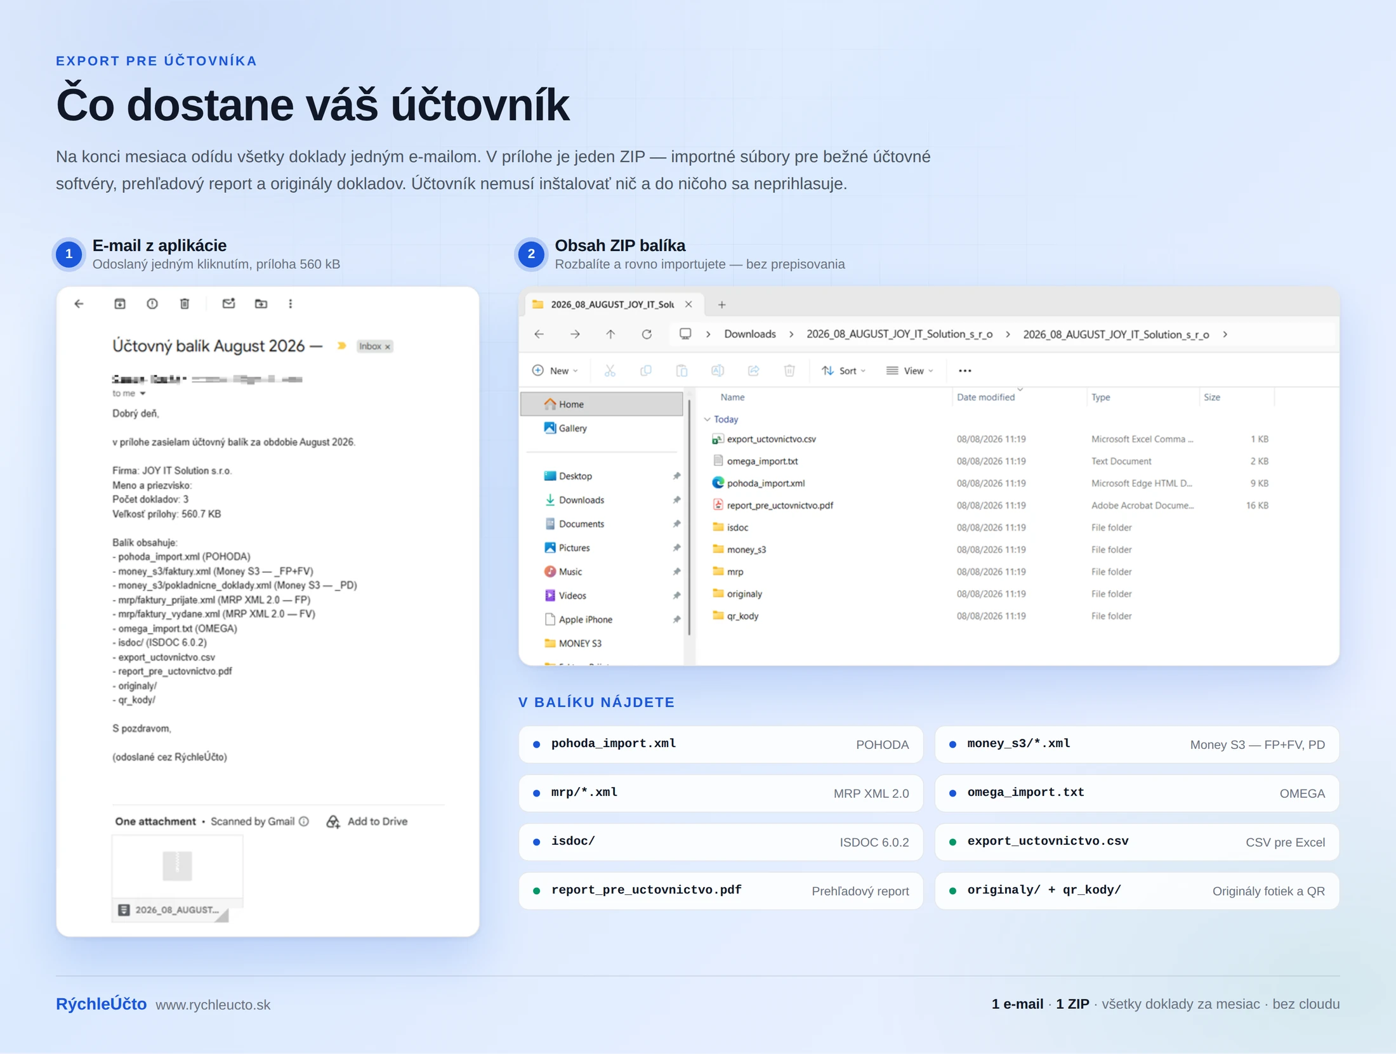Add a new Explorer tab with plus
Image resolution: width=1396 pixels, height=1054 pixels.
pos(721,304)
